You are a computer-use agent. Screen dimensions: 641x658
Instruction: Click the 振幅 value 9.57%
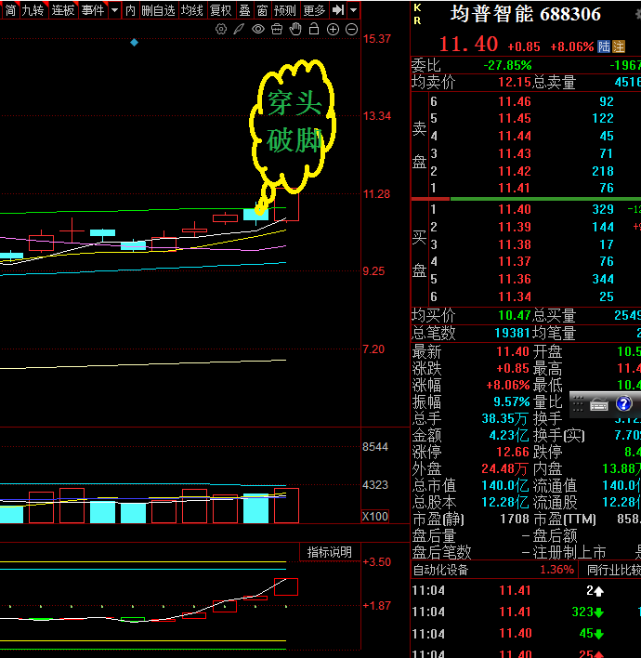click(512, 401)
